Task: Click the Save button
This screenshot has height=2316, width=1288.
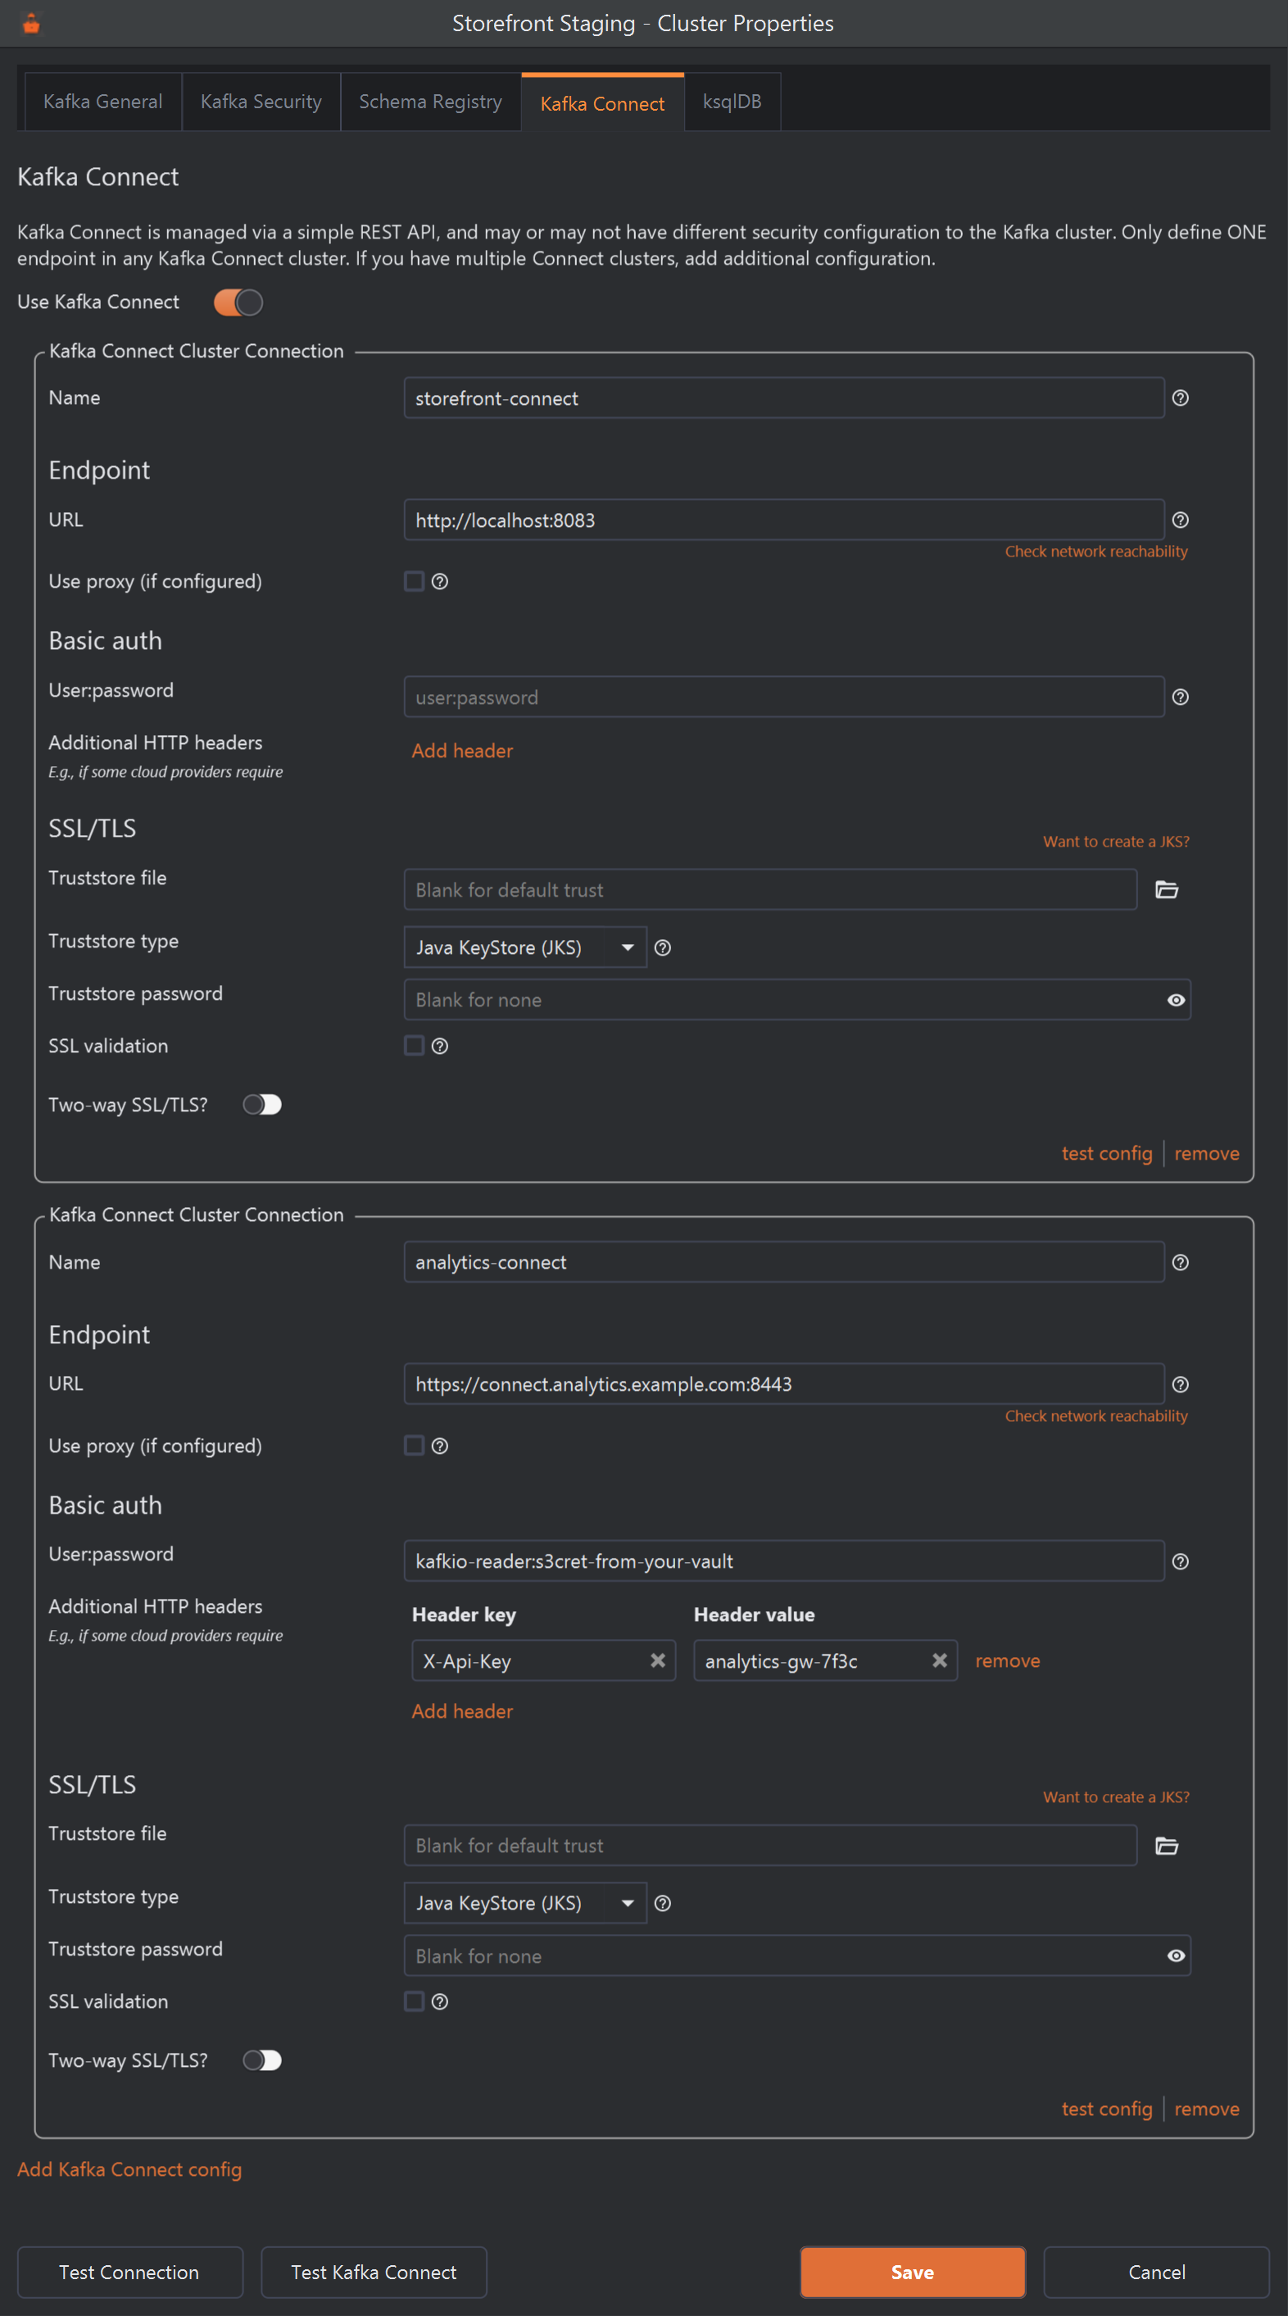Action: 912,2272
